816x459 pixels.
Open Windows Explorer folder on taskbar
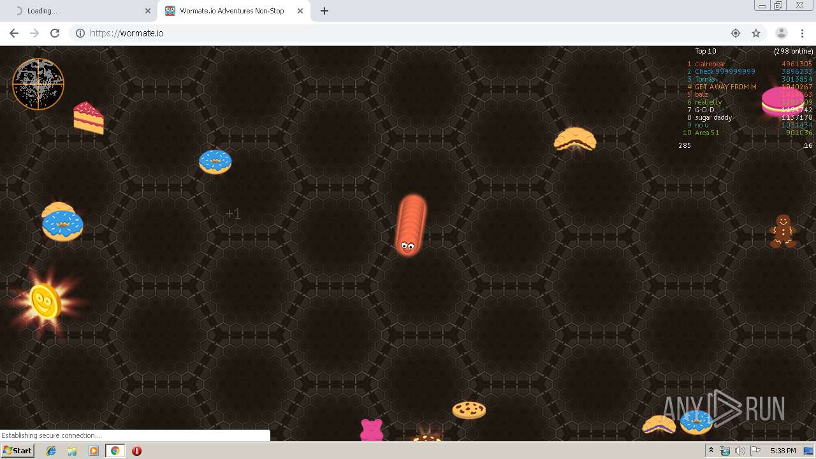coord(72,451)
